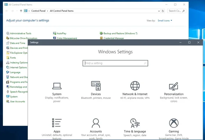Click the System heading in Windows Settings
205x140 pixels.
(x=57, y=94)
